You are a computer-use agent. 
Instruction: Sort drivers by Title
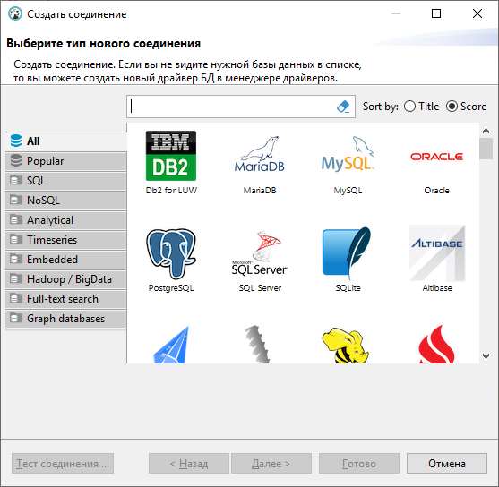tap(422, 107)
